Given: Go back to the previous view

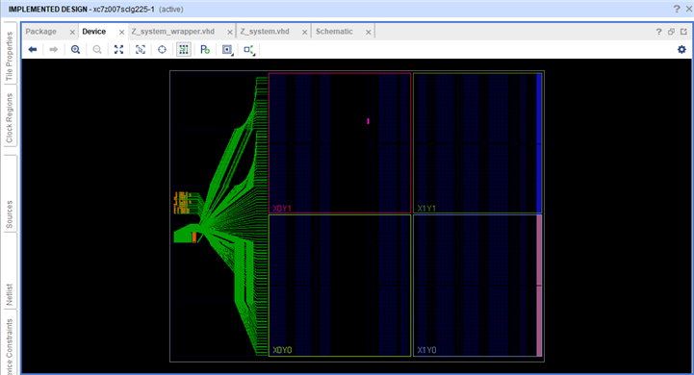Looking at the screenshot, I should point(33,50).
